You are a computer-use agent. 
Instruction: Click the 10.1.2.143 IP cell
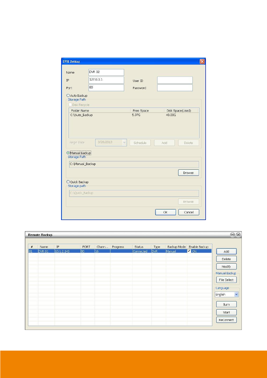(68, 251)
